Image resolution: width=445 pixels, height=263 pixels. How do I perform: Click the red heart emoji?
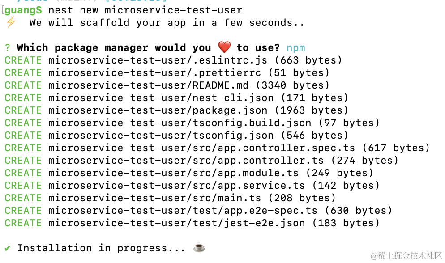(224, 47)
